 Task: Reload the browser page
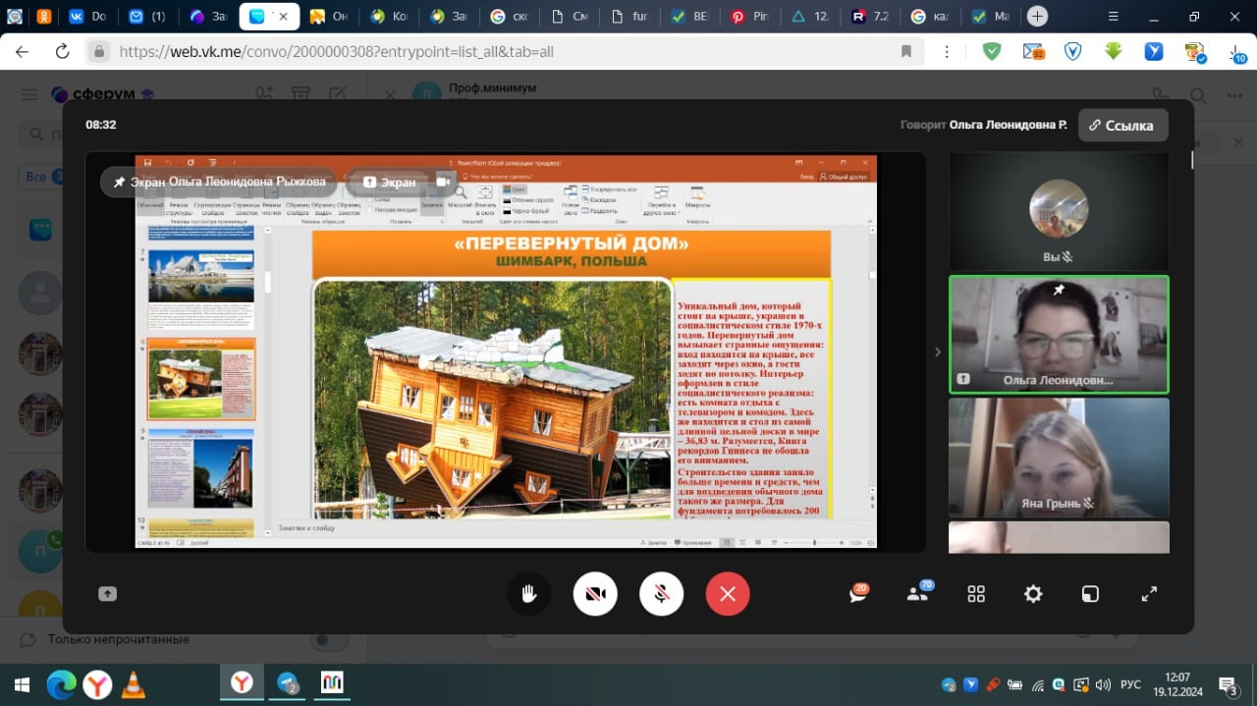click(62, 51)
